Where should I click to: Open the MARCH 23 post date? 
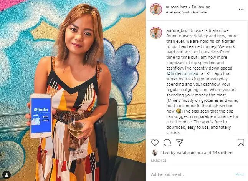tap(159, 161)
